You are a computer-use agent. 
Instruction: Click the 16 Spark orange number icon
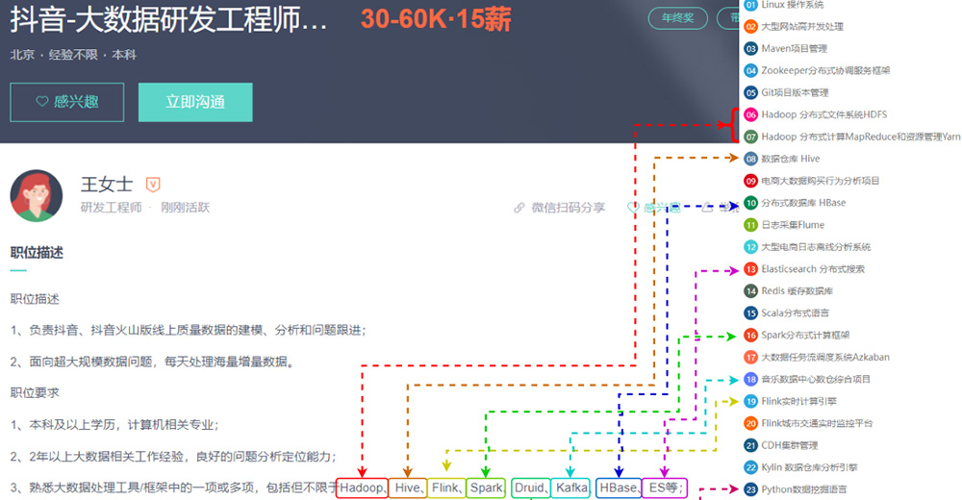(751, 336)
